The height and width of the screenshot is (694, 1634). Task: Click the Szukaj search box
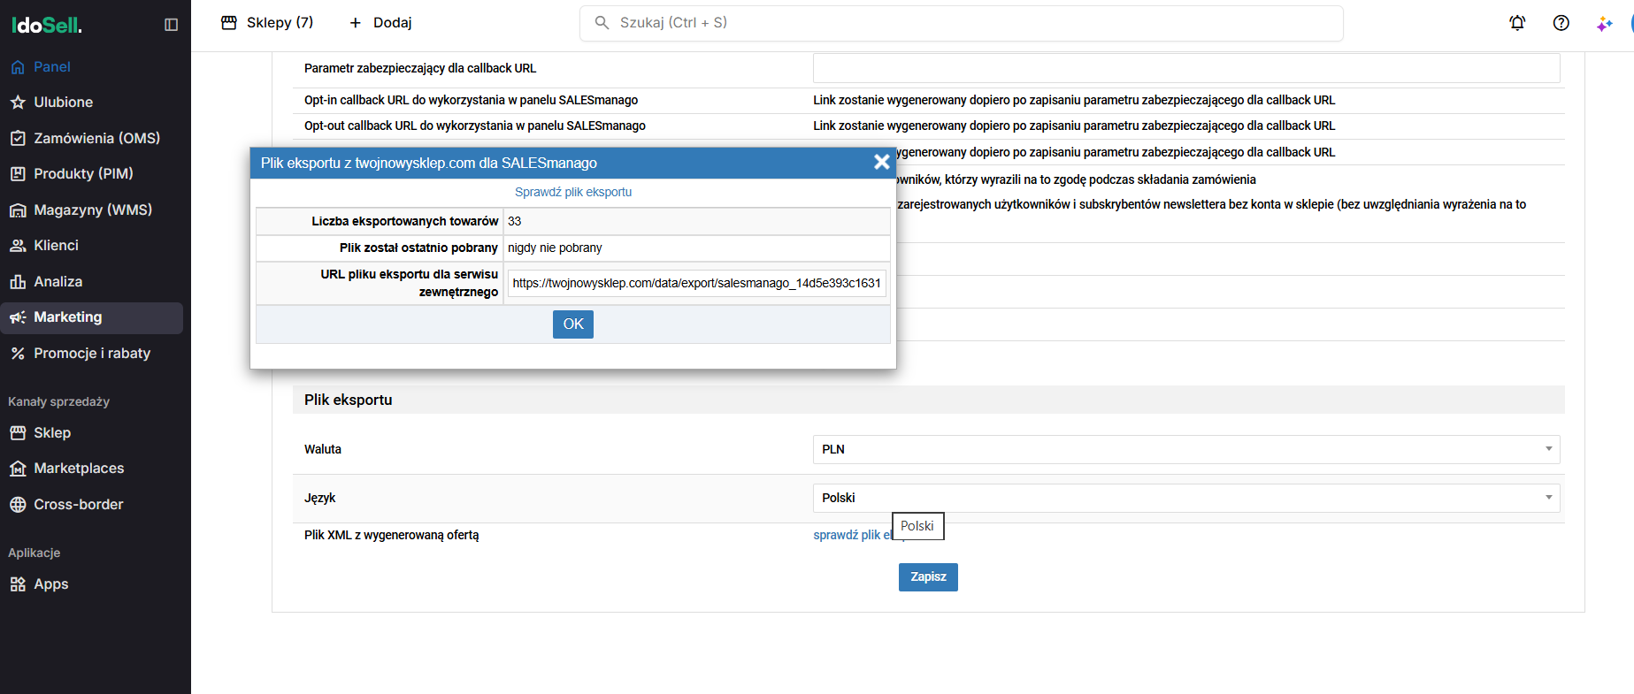(x=973, y=23)
